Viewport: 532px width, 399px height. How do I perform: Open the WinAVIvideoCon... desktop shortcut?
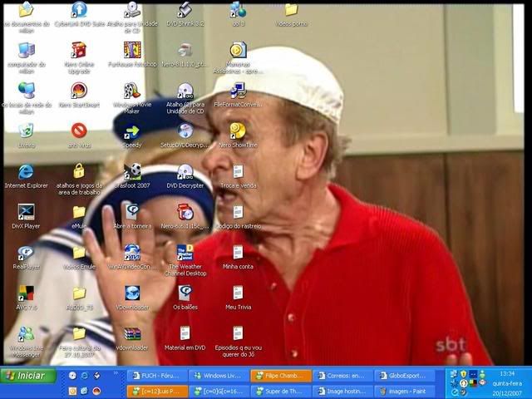point(132,253)
